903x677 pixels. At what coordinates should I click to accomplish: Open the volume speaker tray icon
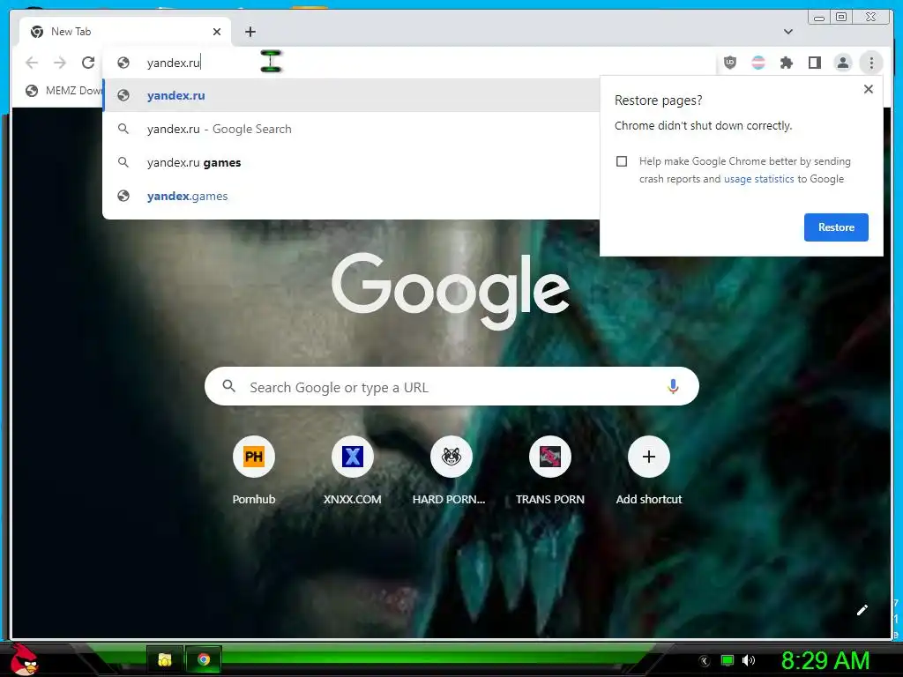748,660
